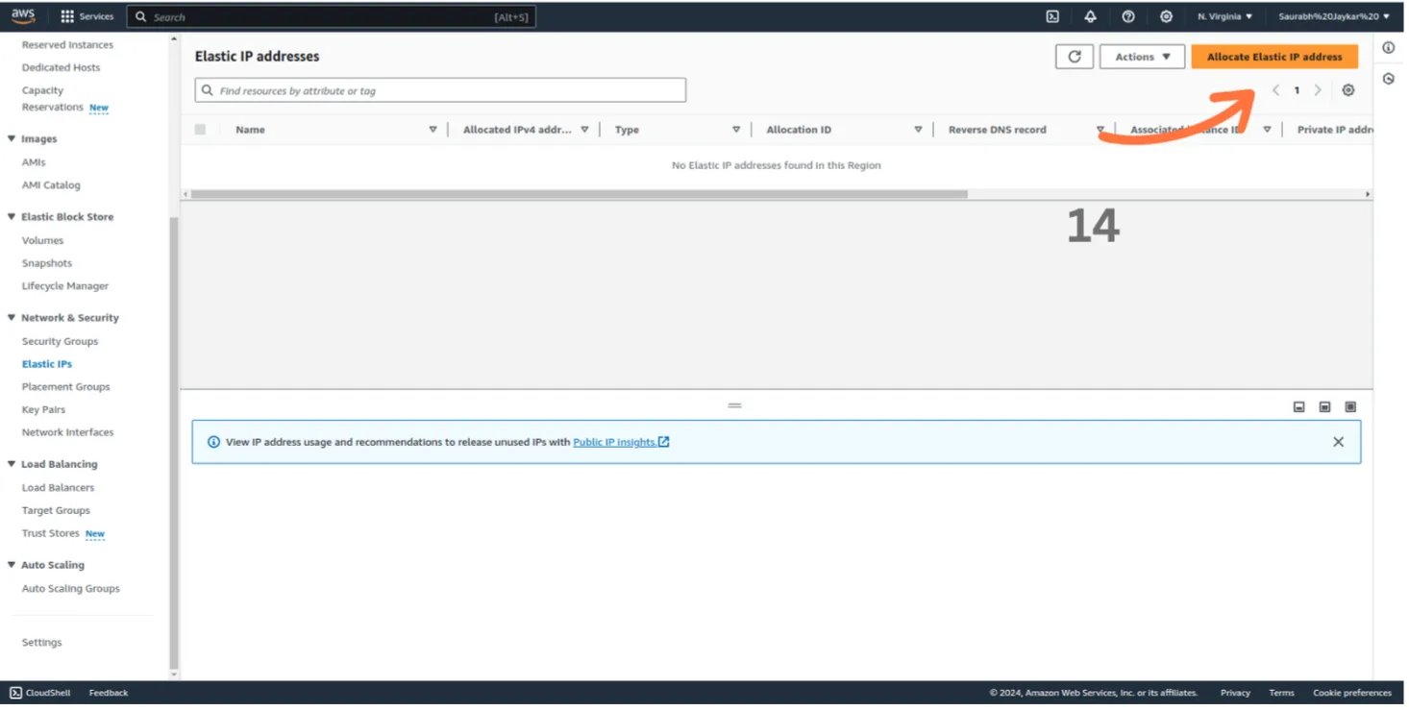Focus the top AWS search box
Image resolution: width=1409 pixels, height=710 pixels.
(332, 16)
